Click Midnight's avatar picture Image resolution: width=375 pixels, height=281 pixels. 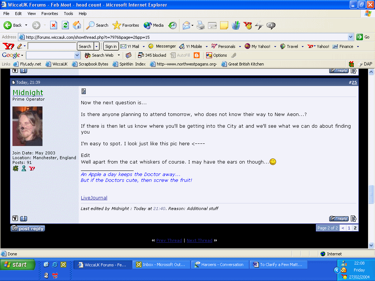(27, 126)
